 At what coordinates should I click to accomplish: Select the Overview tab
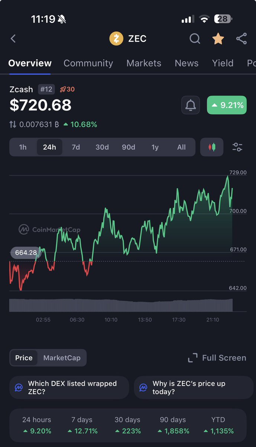(30, 63)
